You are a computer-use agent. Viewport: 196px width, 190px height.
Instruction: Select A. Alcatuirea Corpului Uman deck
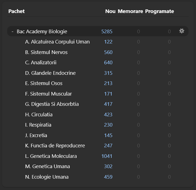pos(57,42)
